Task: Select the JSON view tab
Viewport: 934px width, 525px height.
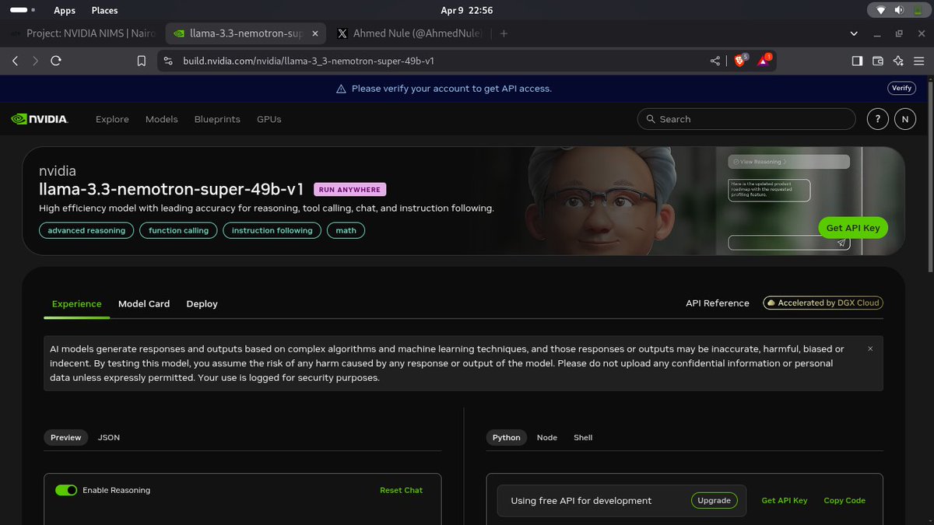Action: click(109, 437)
